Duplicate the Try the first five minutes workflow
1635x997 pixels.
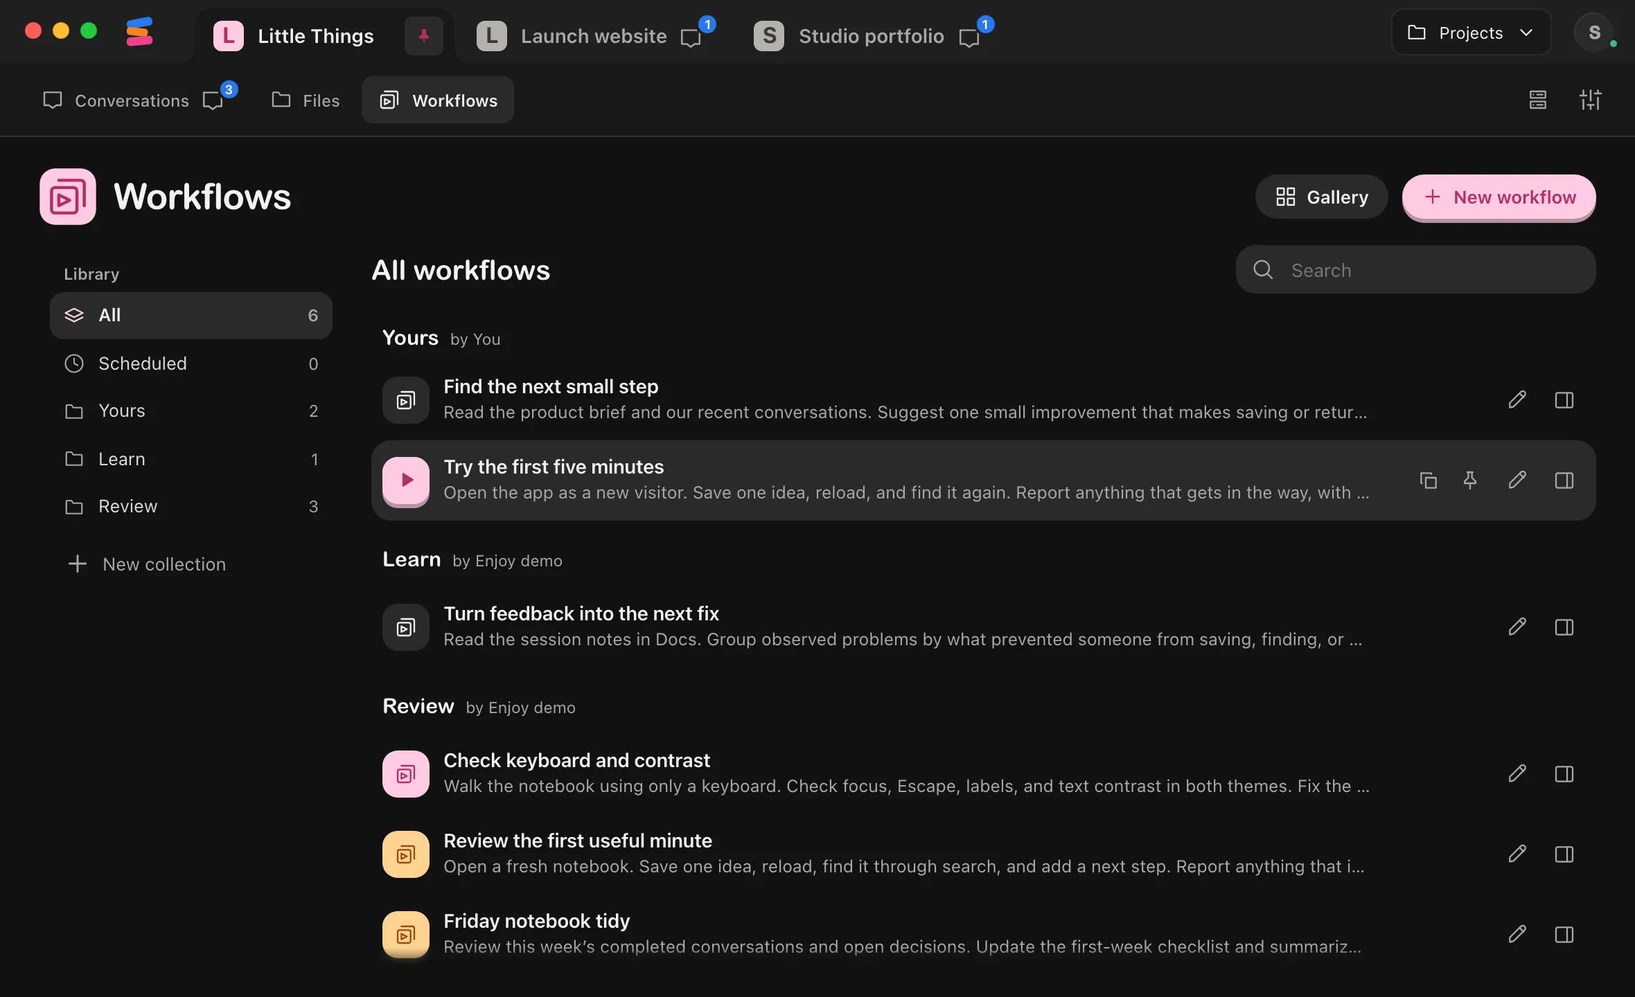[1429, 480]
